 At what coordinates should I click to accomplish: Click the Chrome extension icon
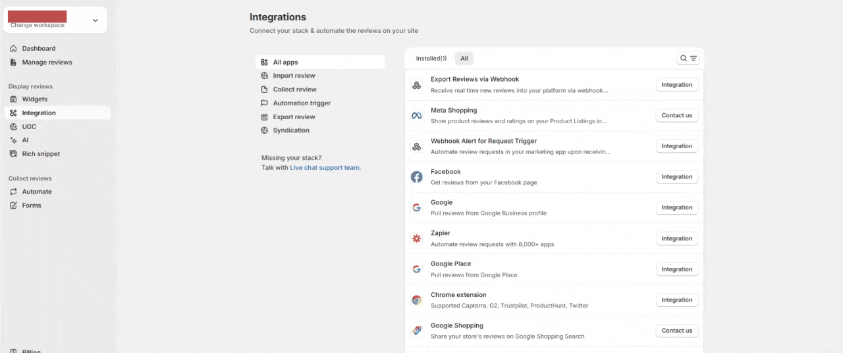pos(416,300)
